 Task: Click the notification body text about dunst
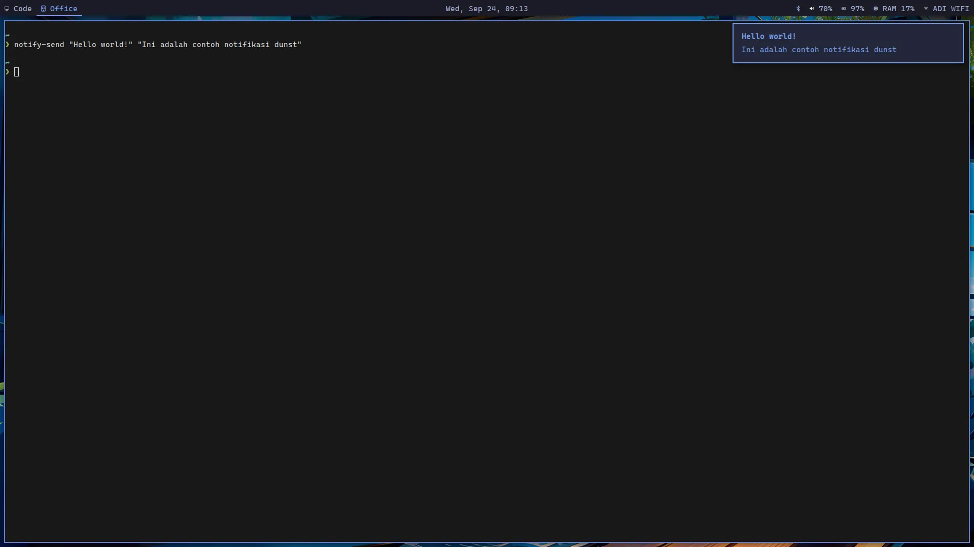pos(819,50)
